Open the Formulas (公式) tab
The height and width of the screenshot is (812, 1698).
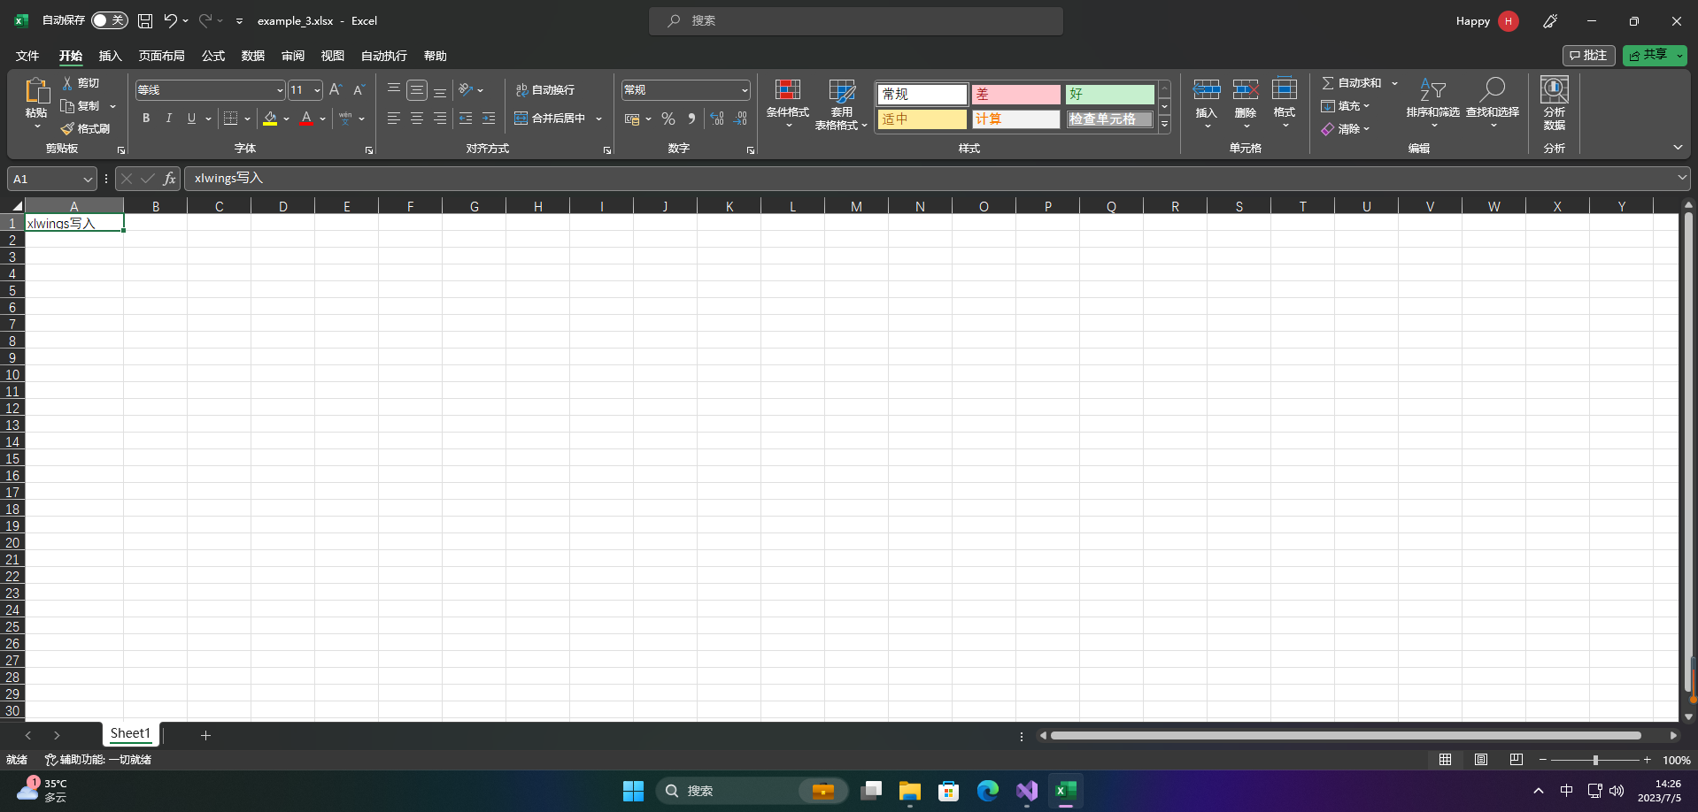point(213,56)
